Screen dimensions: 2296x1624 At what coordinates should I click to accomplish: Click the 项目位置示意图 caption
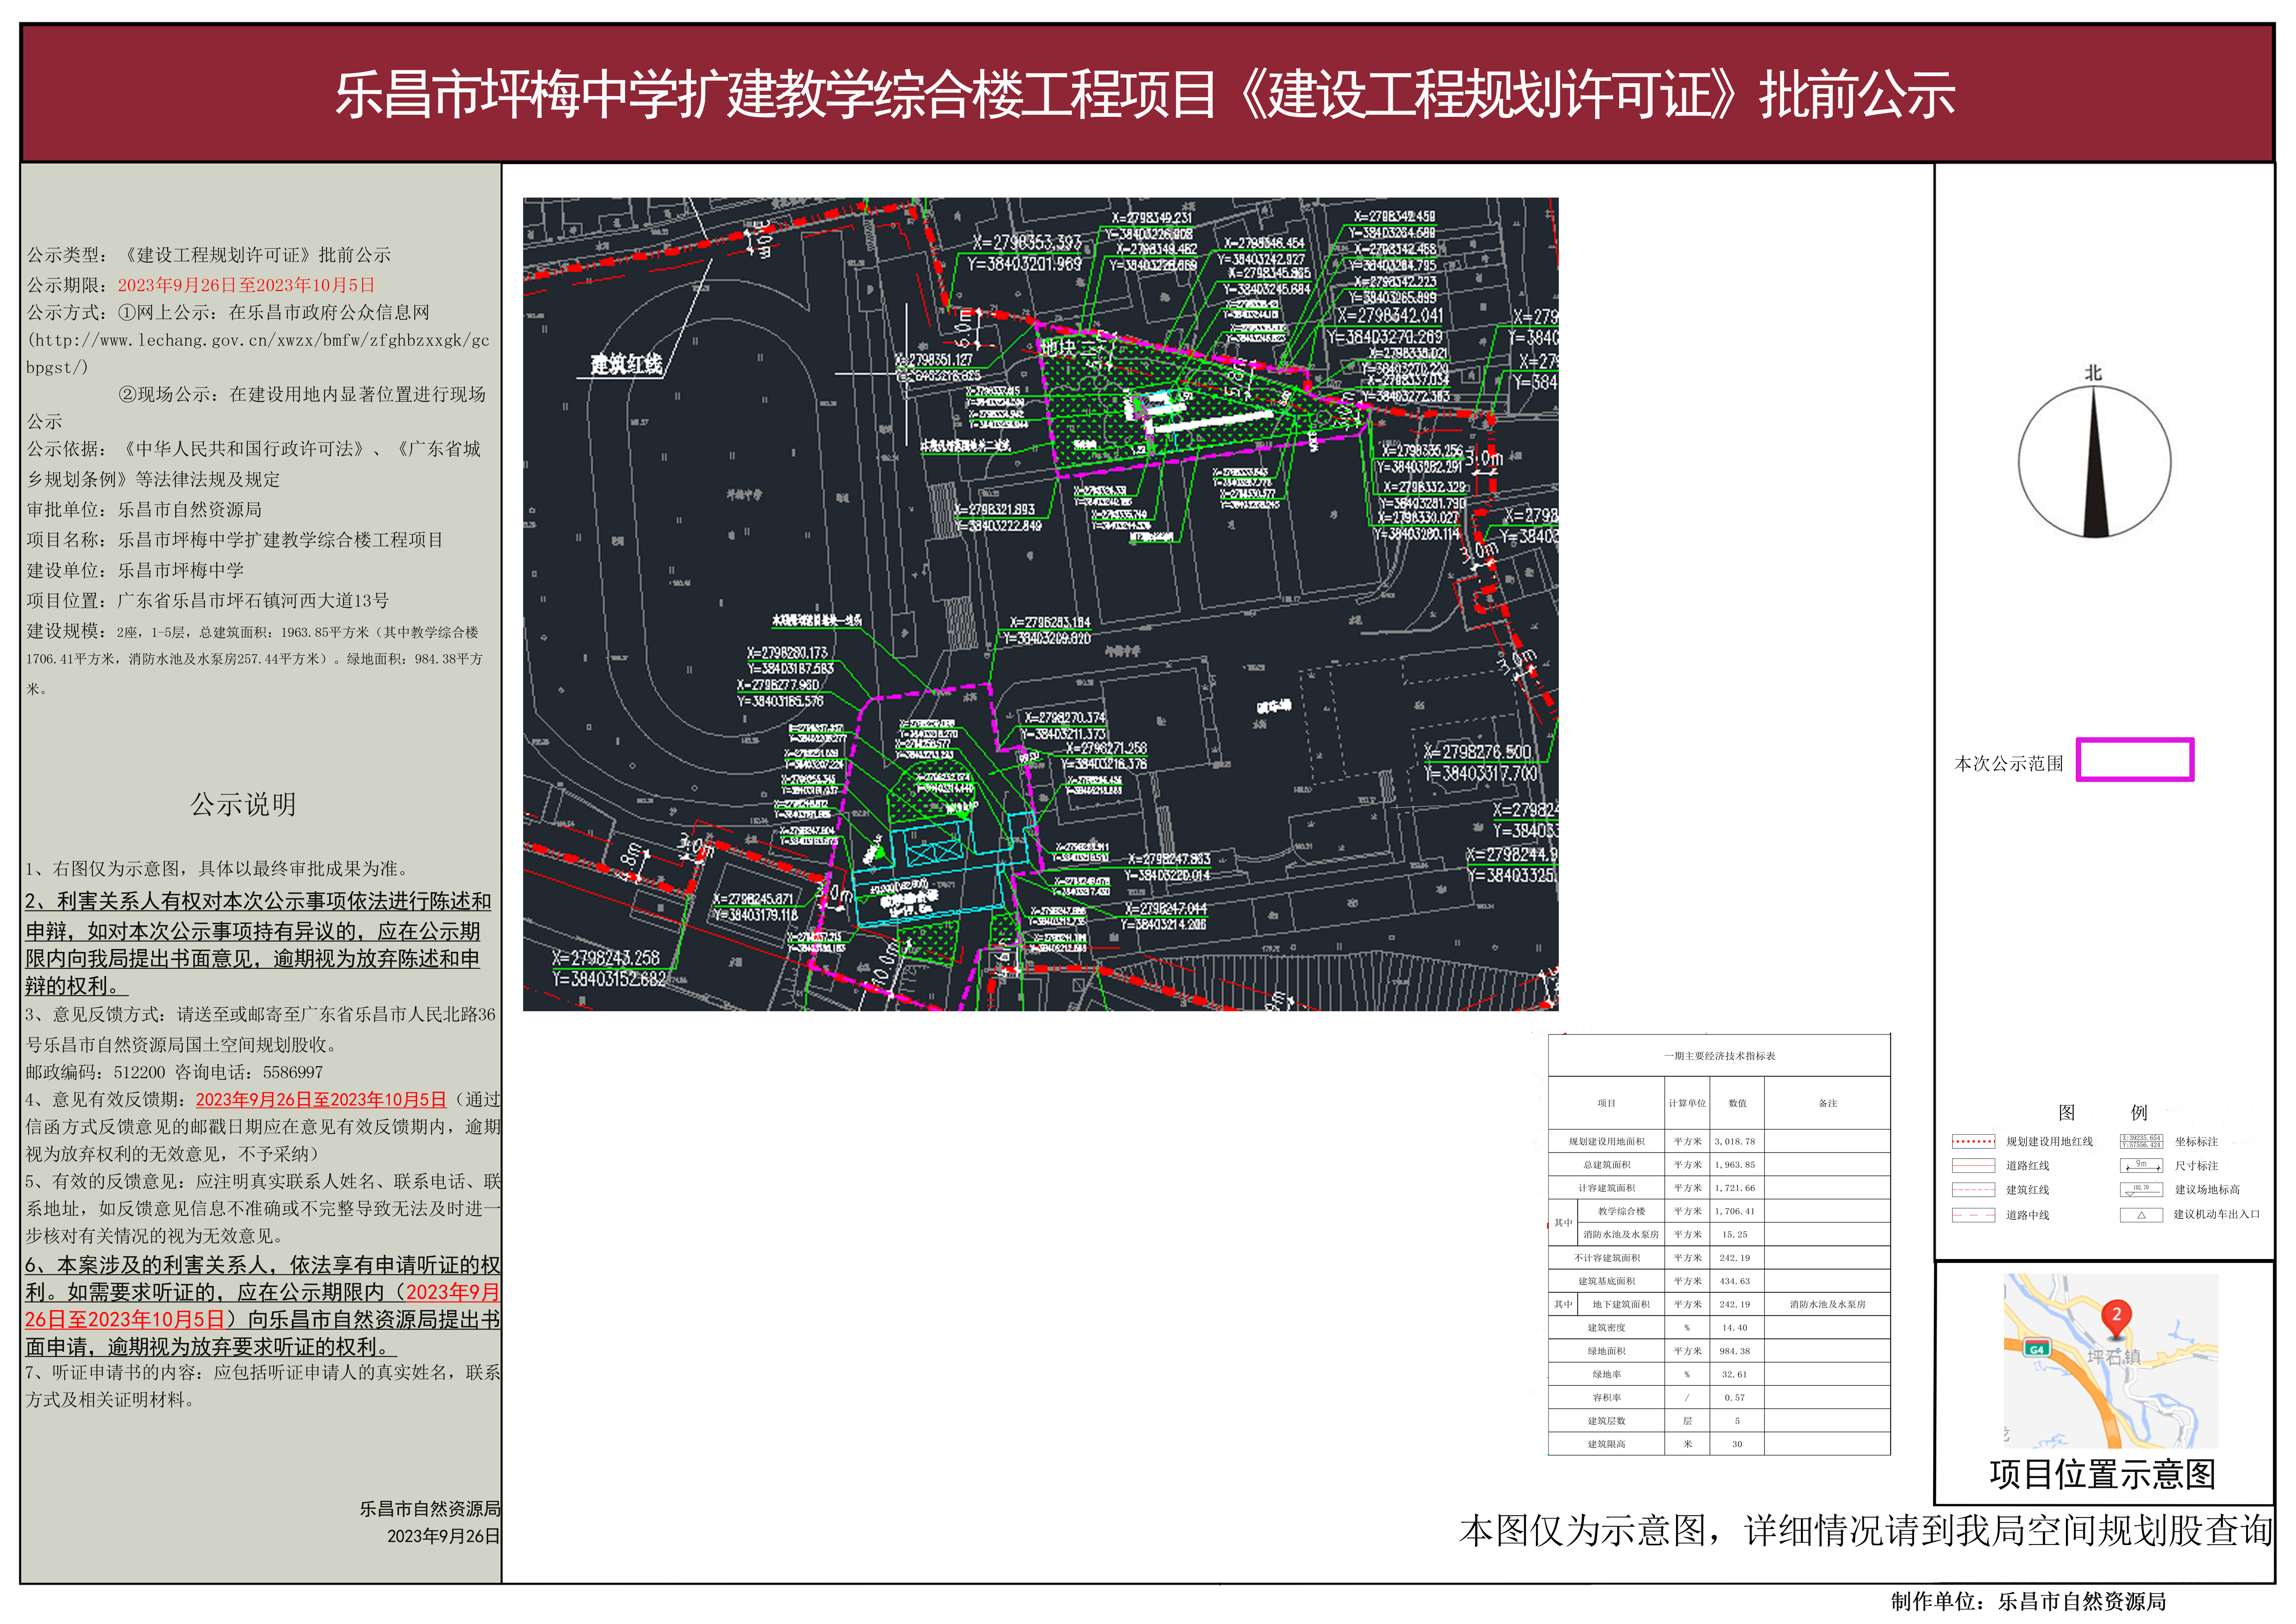(2103, 1474)
